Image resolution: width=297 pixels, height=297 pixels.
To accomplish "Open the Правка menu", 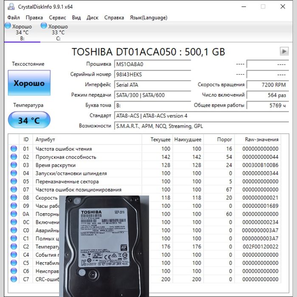I will pos(34,17).
